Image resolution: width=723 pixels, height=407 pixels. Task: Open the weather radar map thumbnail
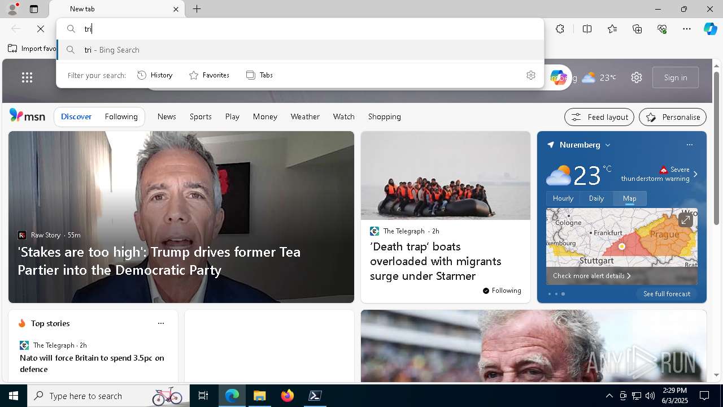pyautogui.click(x=621, y=246)
